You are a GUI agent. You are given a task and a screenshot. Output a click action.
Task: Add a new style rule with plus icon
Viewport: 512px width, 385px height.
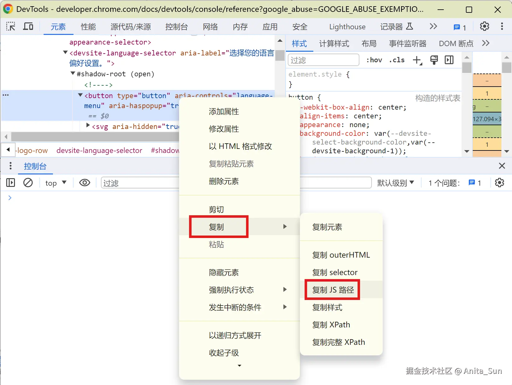tap(417, 60)
